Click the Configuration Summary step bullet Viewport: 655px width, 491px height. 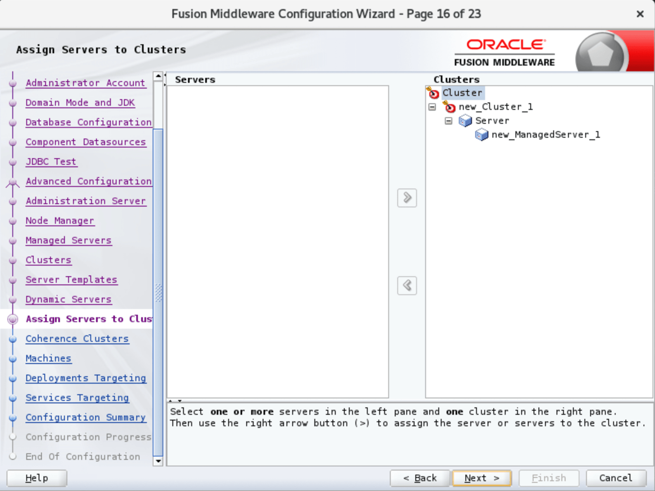[x=13, y=418]
